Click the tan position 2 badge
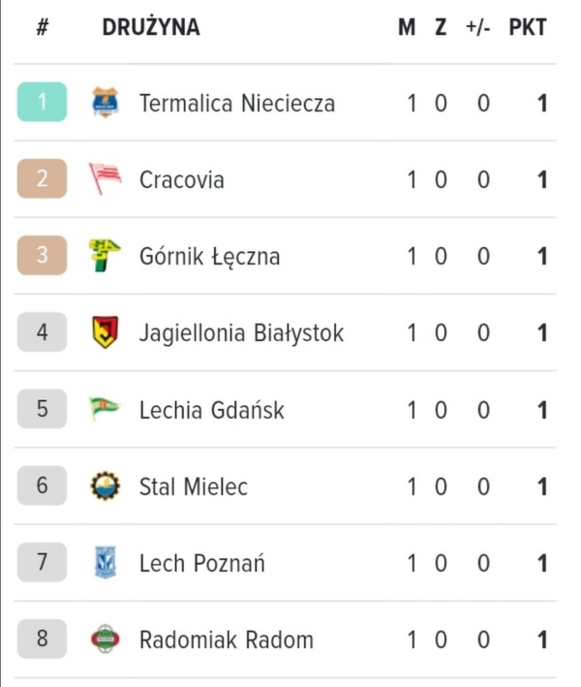 [42, 179]
